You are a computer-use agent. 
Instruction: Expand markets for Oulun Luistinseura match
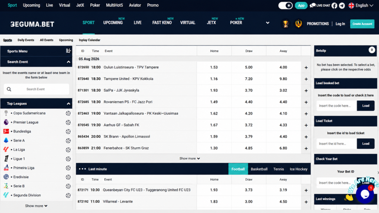coord(306,67)
